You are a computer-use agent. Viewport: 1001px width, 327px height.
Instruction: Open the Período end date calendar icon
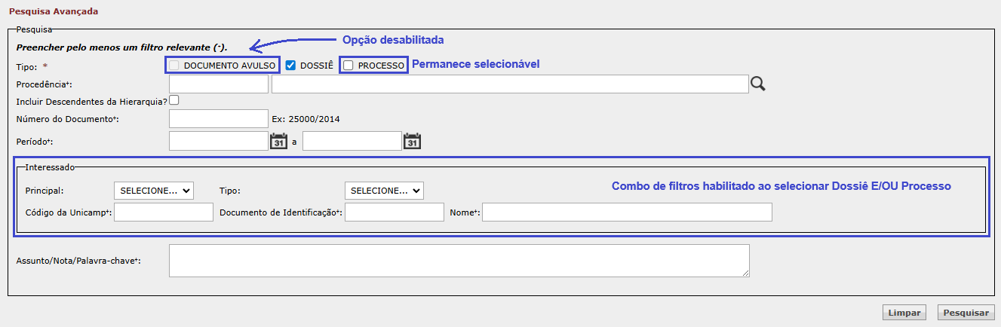[412, 141]
